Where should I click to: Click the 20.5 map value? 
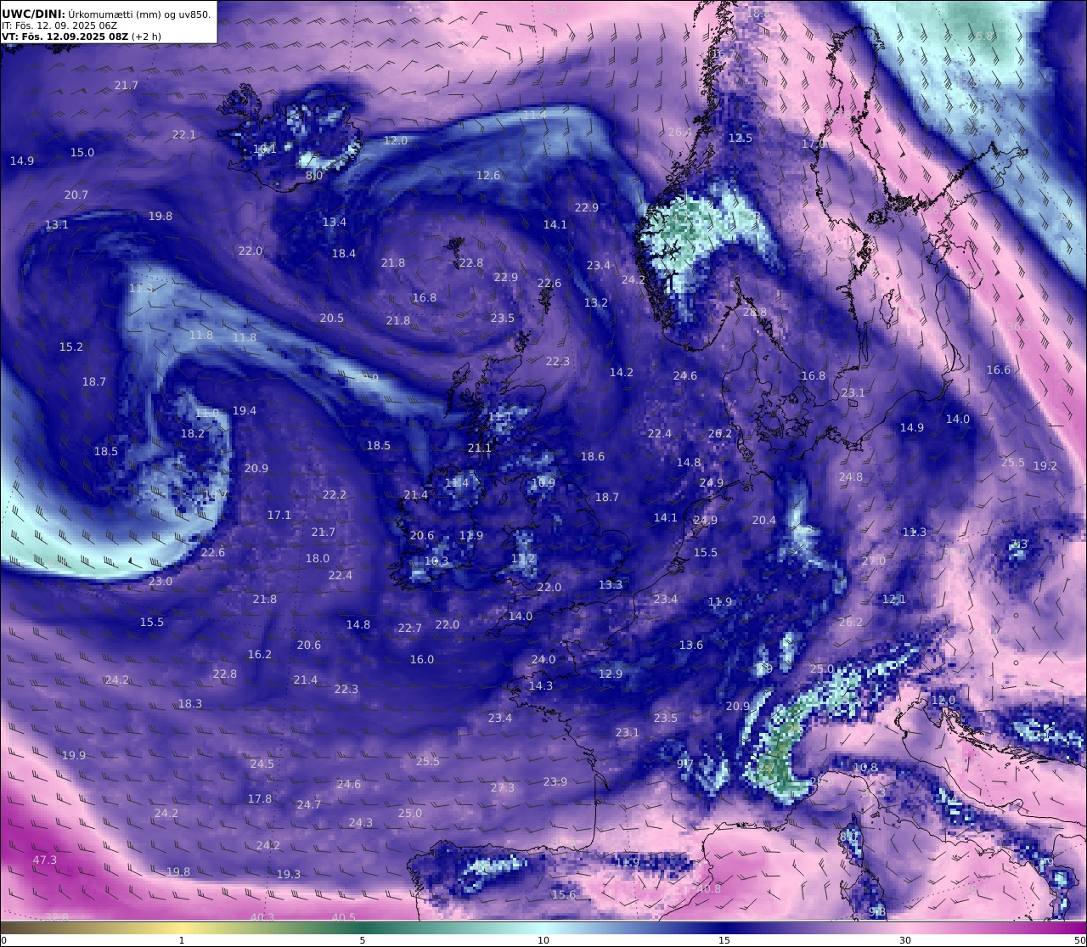click(332, 318)
